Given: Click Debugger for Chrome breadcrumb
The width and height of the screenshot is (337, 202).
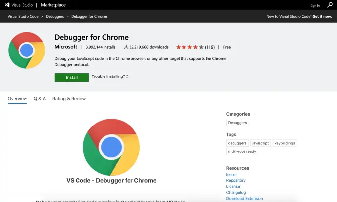Looking at the screenshot, I should (89, 16).
